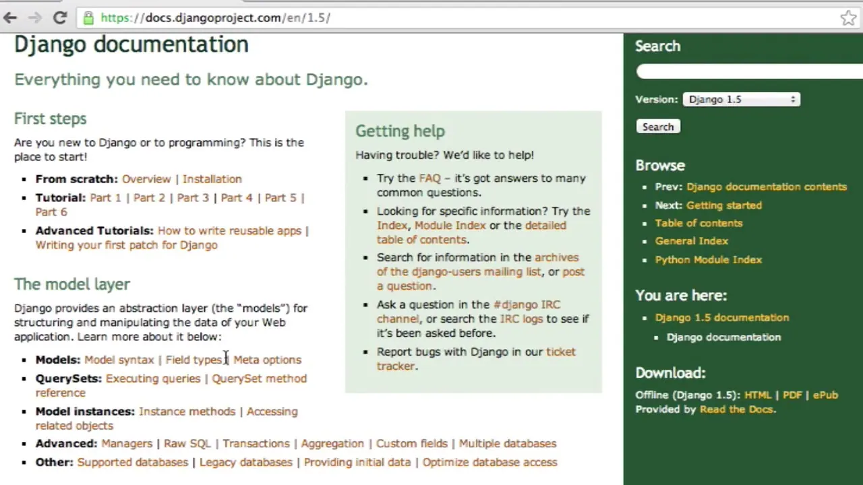Open the Legacy databases link

(246, 463)
